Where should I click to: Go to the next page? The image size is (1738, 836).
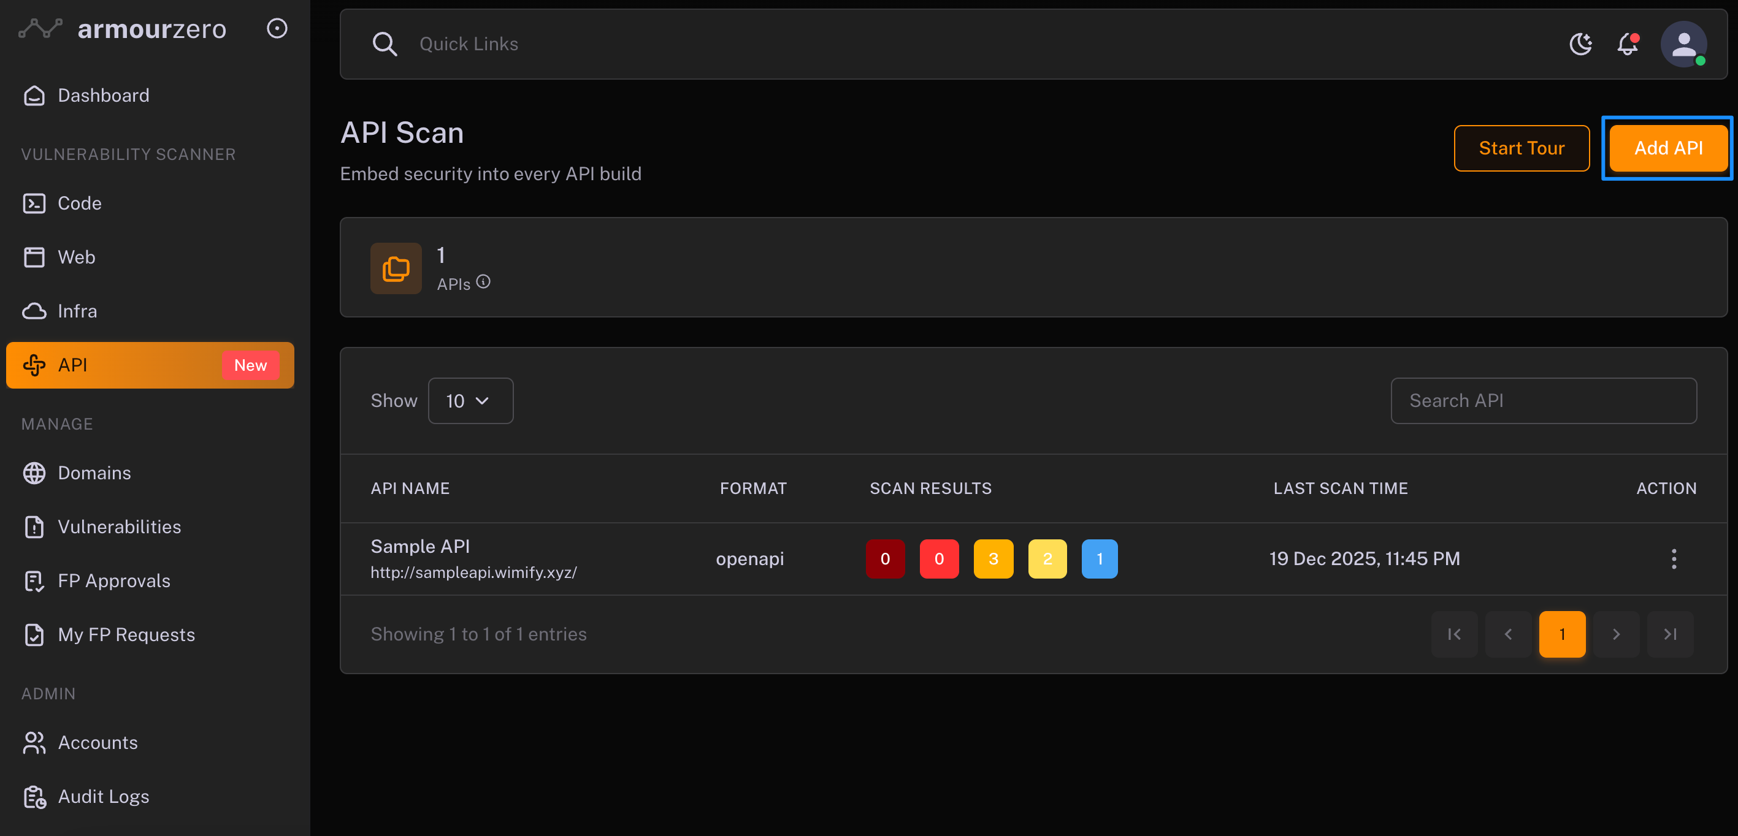pyautogui.click(x=1616, y=634)
